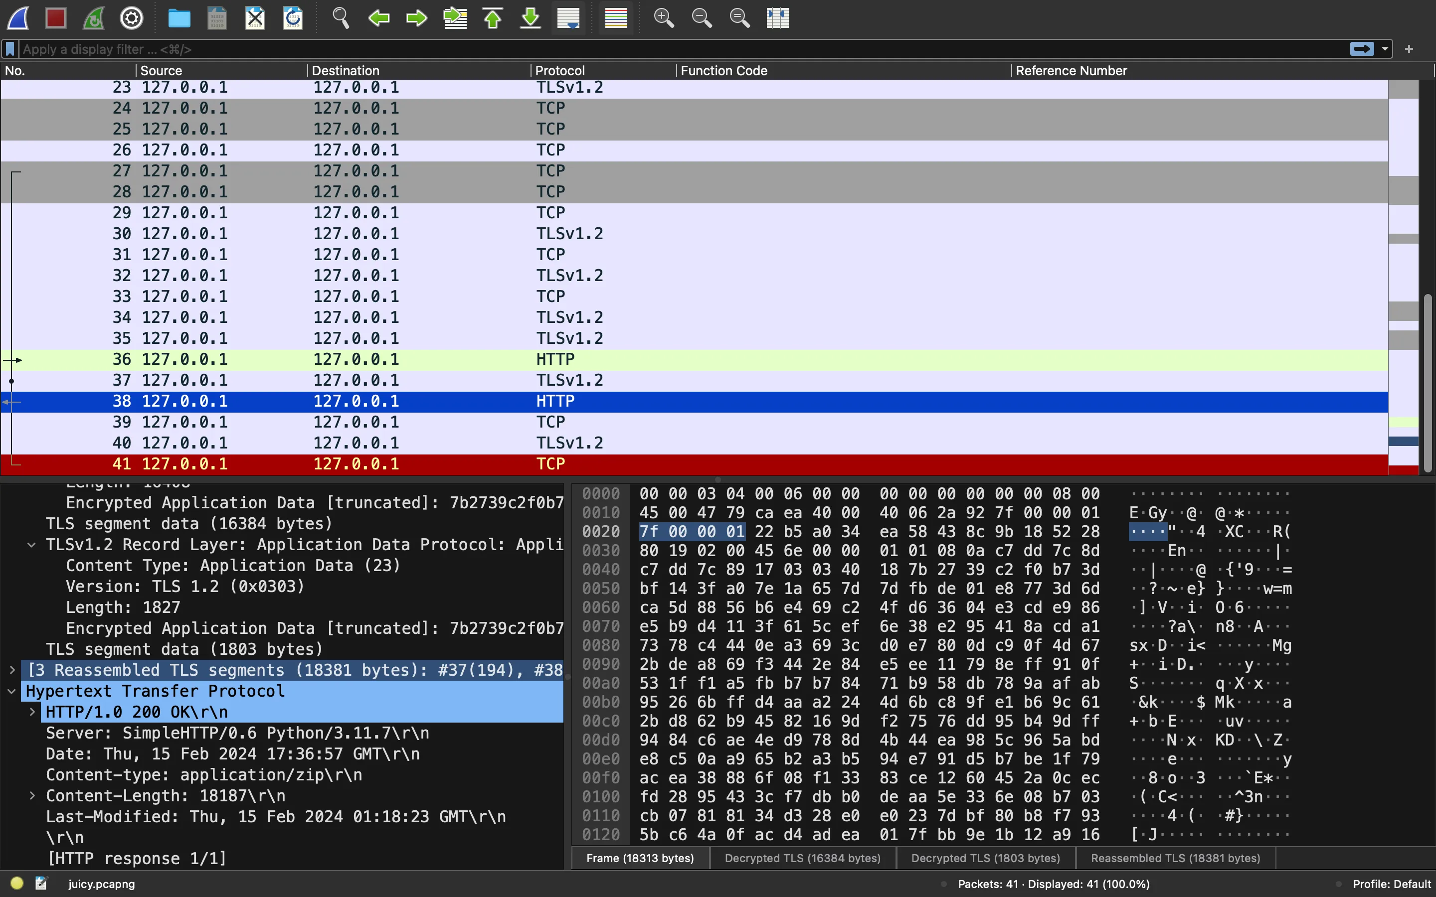The height and width of the screenshot is (897, 1436).
Task: Select packet 40 TLSv1.2 row
Action: (694, 443)
